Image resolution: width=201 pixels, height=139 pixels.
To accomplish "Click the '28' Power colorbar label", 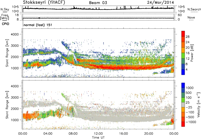I will (187, 37).
